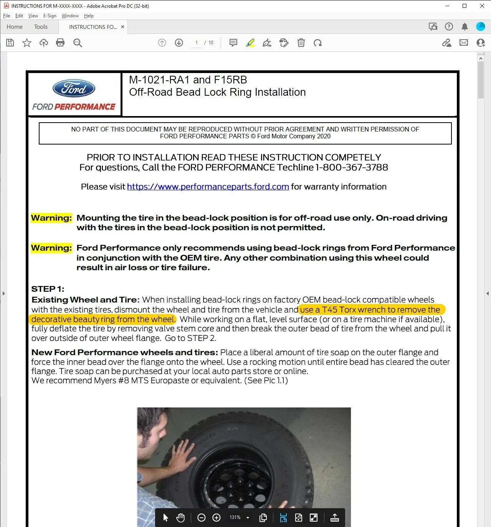Open the Fill & Sign pen tool
The image size is (491, 527).
pos(267,43)
